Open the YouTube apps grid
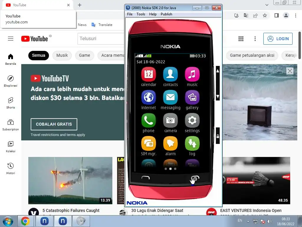Image resolution: width=302 pixels, height=227 pixels. (241, 39)
